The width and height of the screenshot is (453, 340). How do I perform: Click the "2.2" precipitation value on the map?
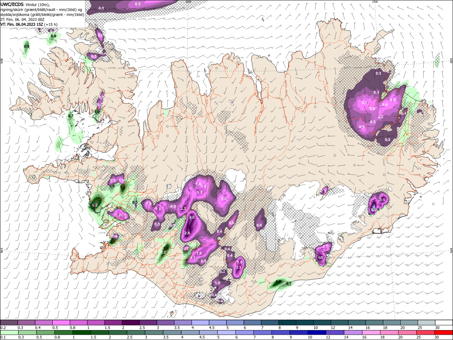click(183, 209)
